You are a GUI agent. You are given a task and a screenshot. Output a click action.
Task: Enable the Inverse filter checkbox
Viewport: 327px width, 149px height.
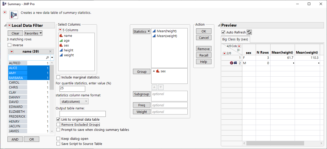pos(10,45)
